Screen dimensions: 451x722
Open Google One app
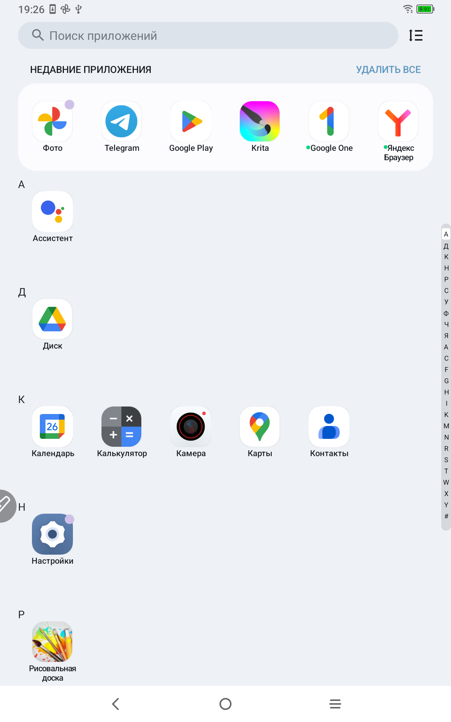(x=329, y=121)
